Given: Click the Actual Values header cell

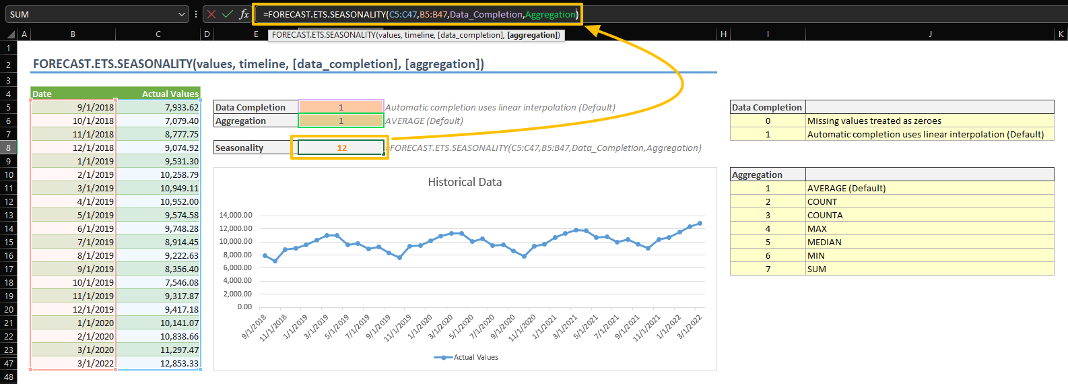Looking at the screenshot, I should point(158,94).
